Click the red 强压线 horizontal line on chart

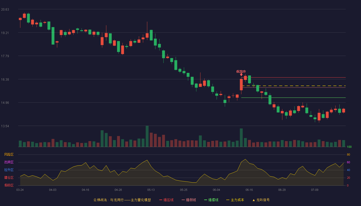click(x=293, y=77)
